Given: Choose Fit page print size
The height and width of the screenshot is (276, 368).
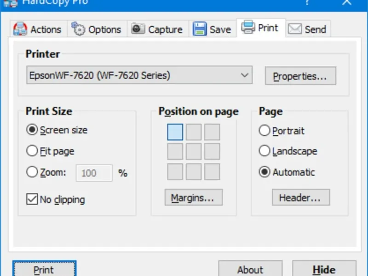Looking at the screenshot, I should pos(50,151).
